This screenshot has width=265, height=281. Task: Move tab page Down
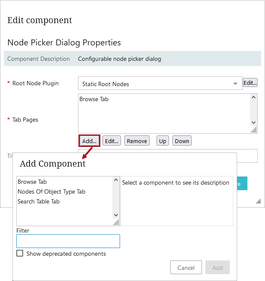click(182, 141)
